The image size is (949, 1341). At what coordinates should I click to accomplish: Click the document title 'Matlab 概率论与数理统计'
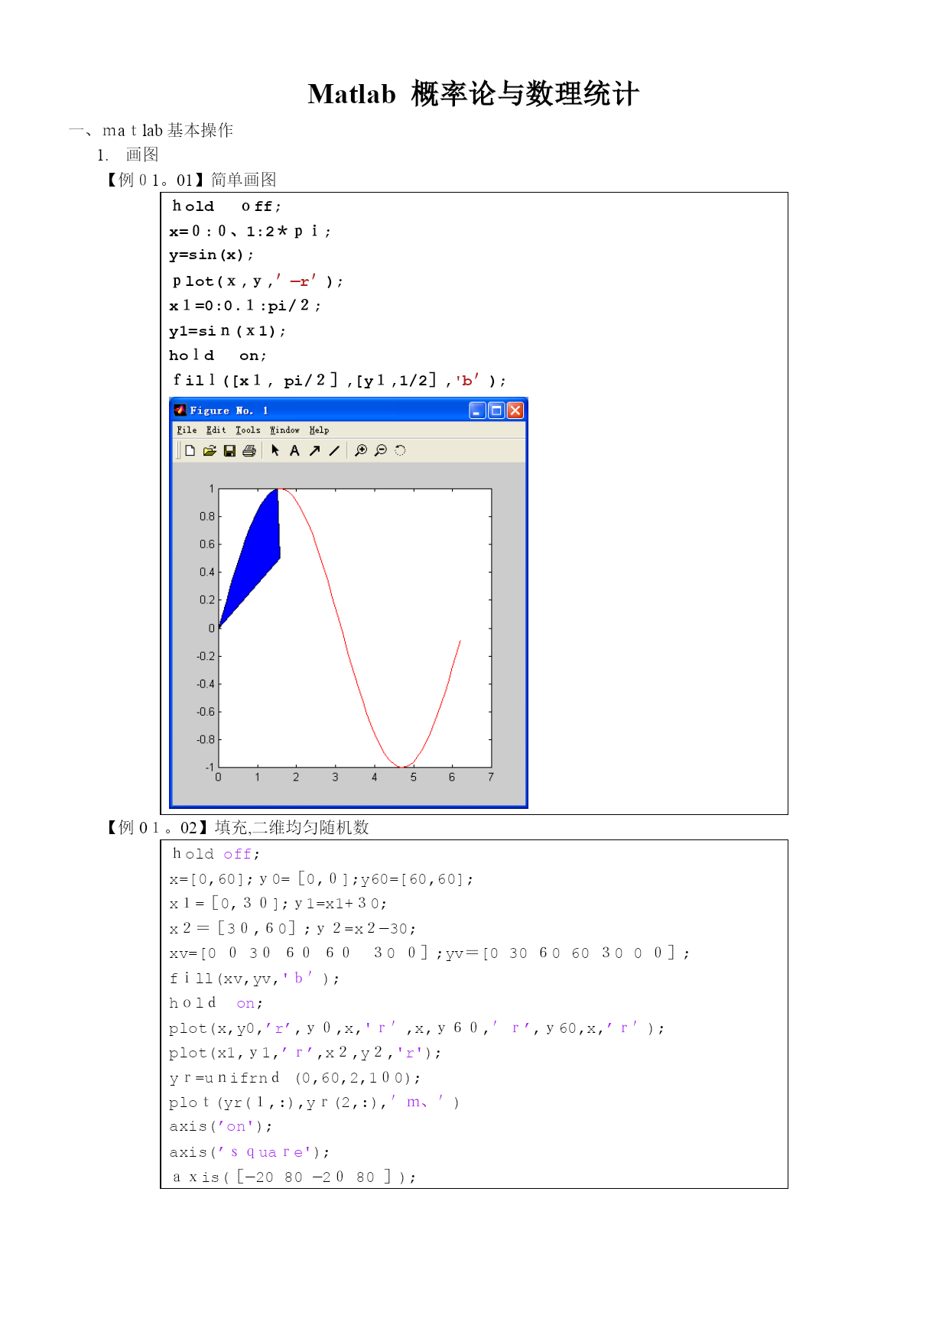click(473, 94)
